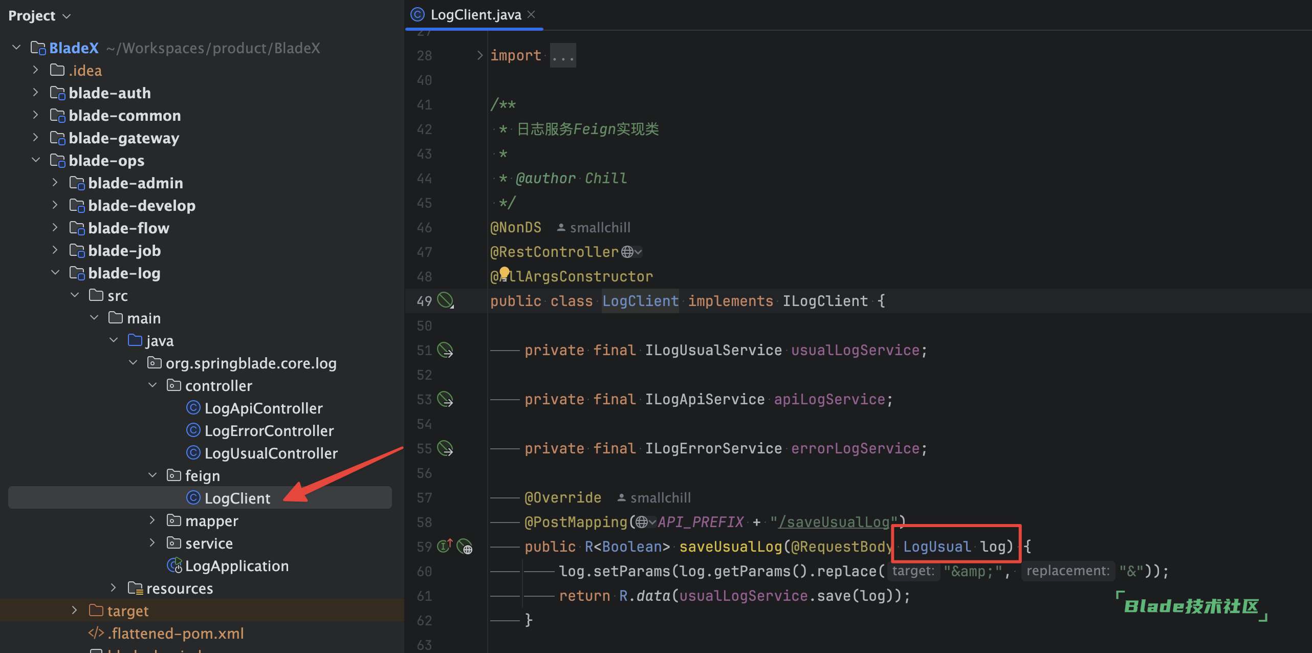Viewport: 1312px width, 653px height.
Task: Expand the blade-common module
Action: pyautogui.click(x=36, y=115)
